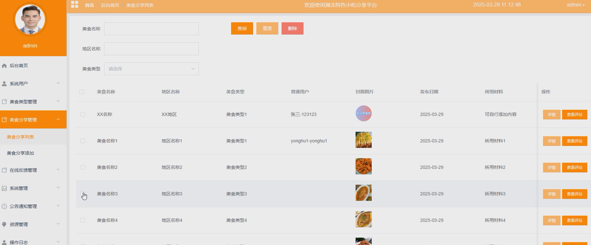Expand the 公告通知管理 menu chevron
The image size is (591, 245).
pyautogui.click(x=58, y=206)
